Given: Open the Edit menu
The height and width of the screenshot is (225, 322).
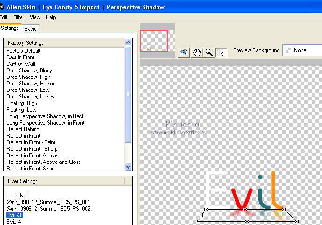Looking at the screenshot, I should click(4, 17).
